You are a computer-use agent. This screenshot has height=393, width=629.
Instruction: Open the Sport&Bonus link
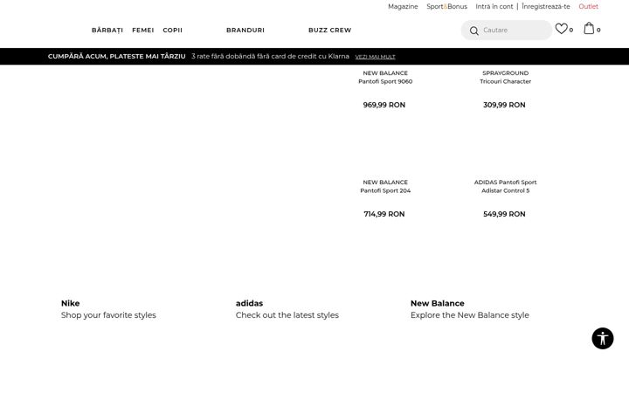click(447, 6)
